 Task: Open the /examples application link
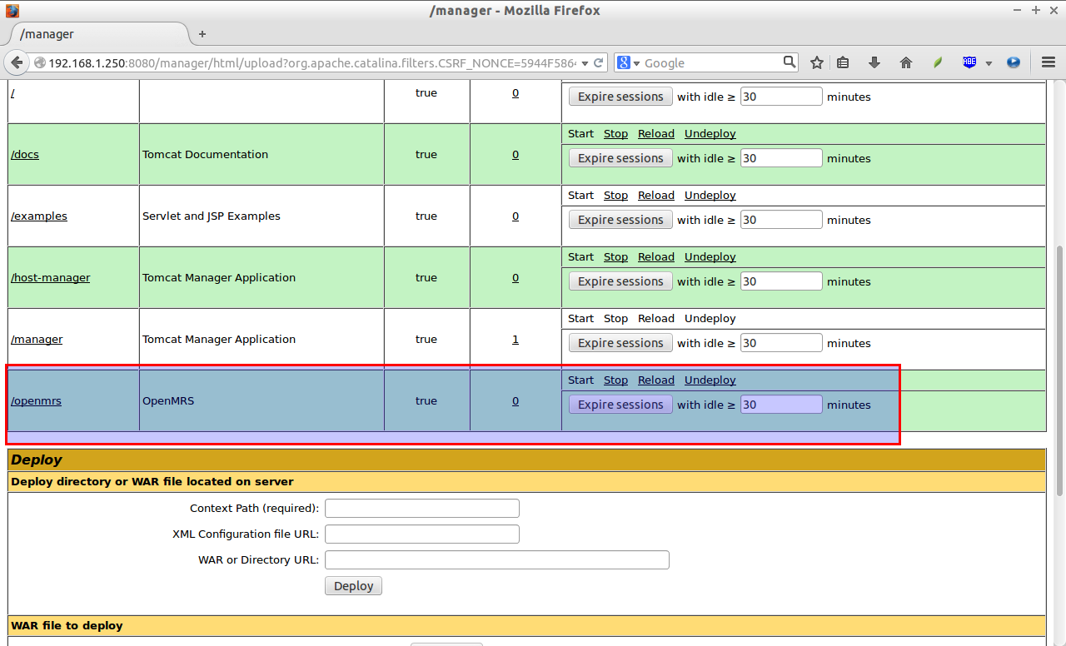coord(39,216)
